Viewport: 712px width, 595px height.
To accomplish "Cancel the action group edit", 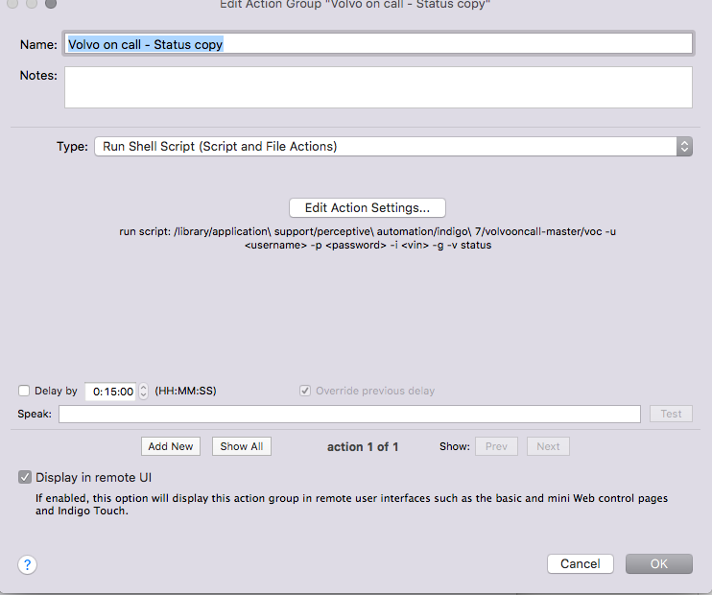I will pyautogui.click(x=581, y=563).
